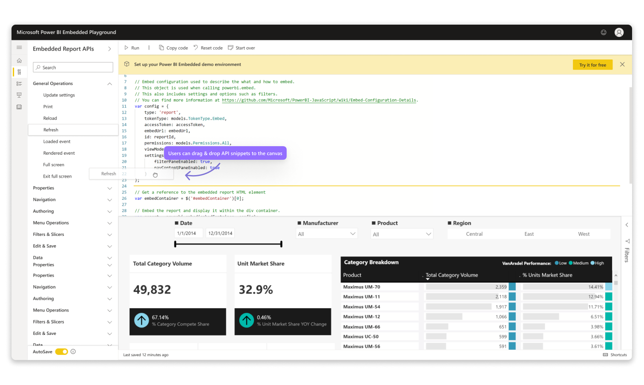644x385 pixels.
Task: Select Update settings in General Operations
Action: click(59, 95)
